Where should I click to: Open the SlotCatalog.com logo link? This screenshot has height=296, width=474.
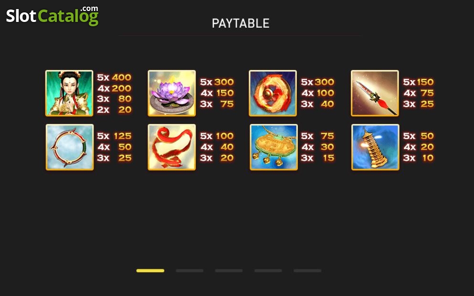tap(53, 16)
